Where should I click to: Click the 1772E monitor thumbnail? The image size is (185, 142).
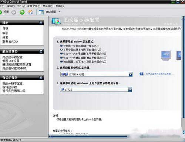166,55
